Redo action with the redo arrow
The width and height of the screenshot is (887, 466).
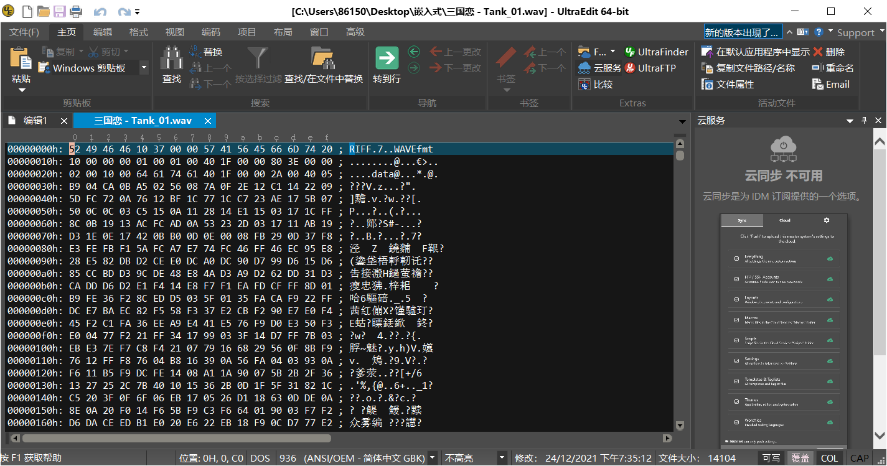point(124,12)
